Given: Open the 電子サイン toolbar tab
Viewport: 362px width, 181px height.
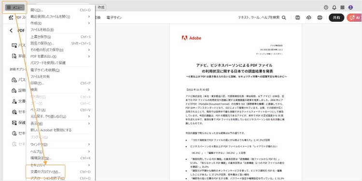Looking at the screenshot, I should point(114,18).
